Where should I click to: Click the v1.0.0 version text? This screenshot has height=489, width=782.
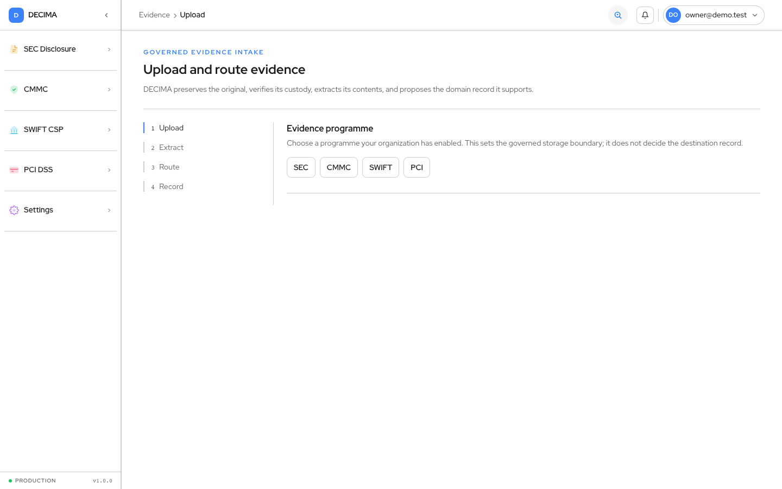coord(103,481)
